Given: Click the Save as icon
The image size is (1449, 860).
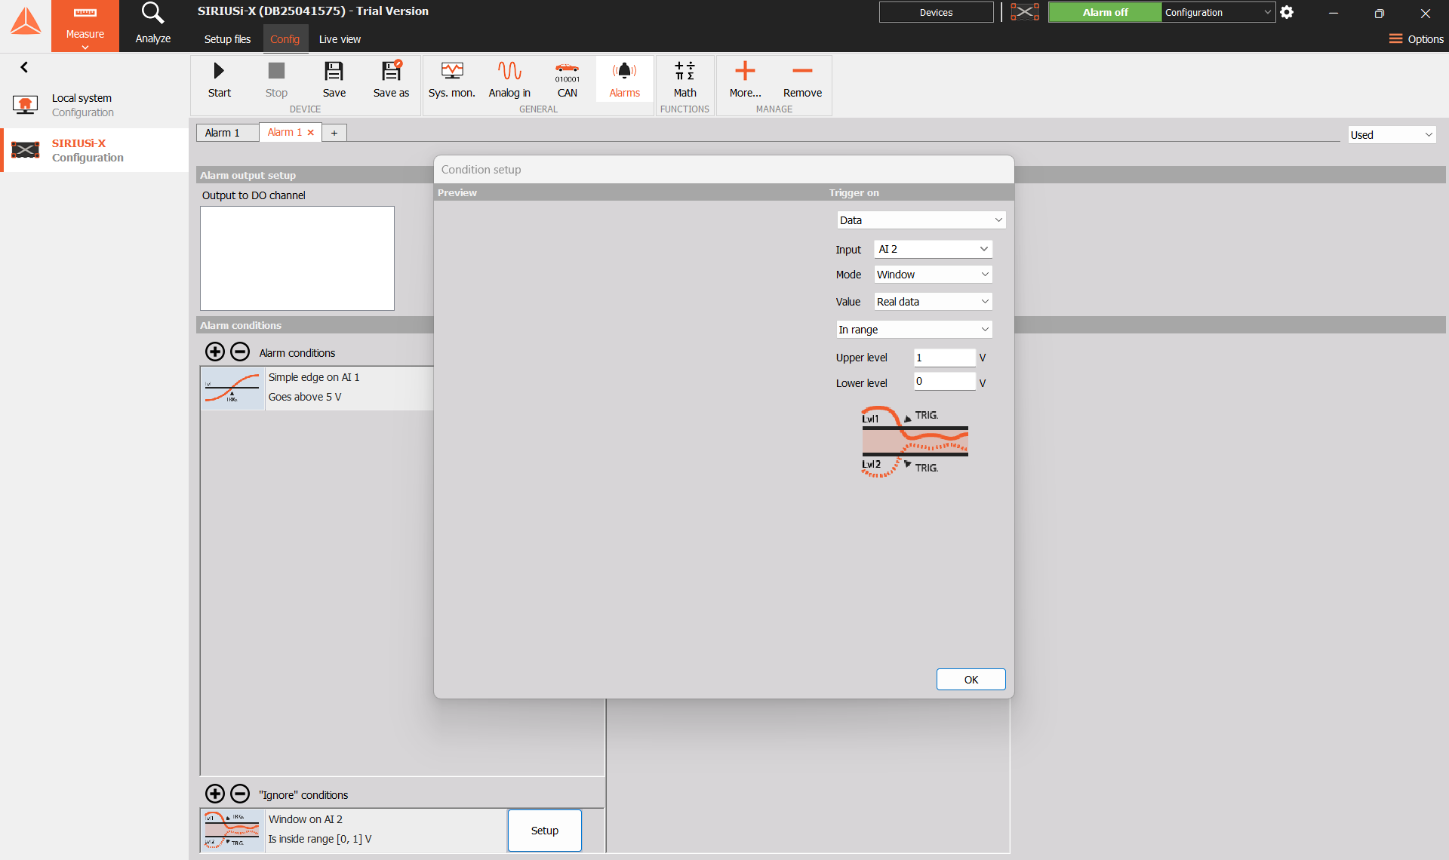Looking at the screenshot, I should click(391, 71).
